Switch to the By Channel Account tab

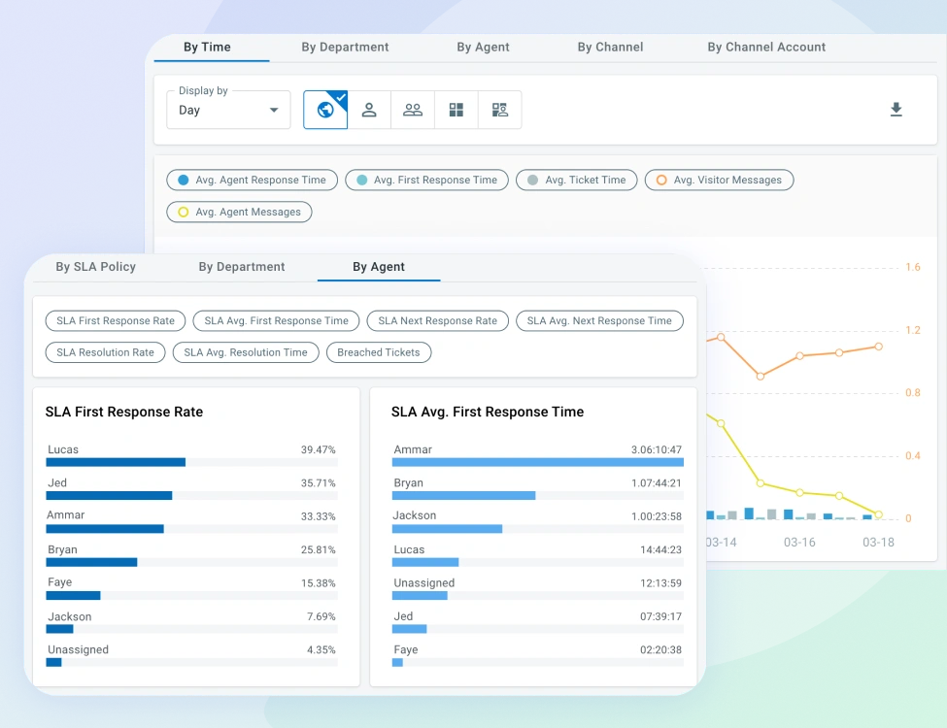(766, 47)
